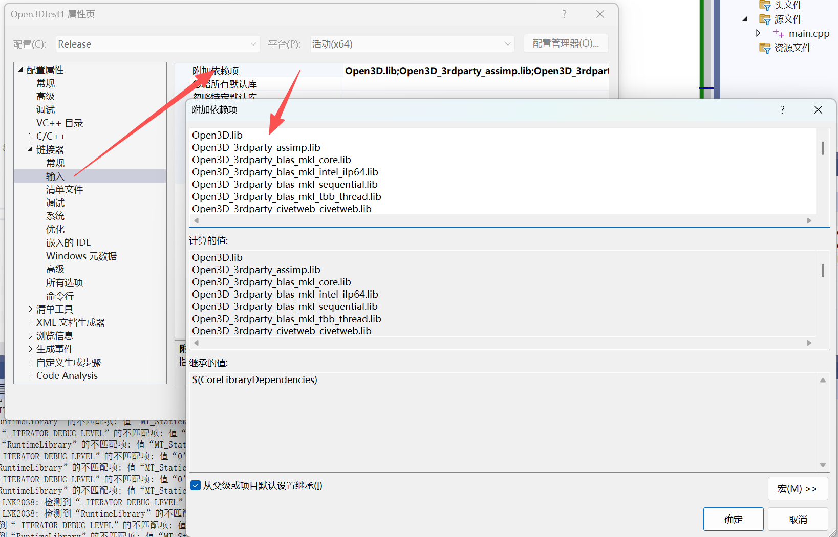The height and width of the screenshot is (537, 838).
Task: Select 系统 under 链接器
Action: coord(55,216)
